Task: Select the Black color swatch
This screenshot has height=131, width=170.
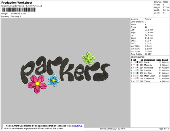Action: coord(137,62)
